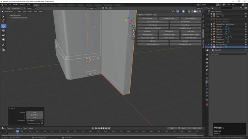Click the Smart Delete button
Image resolution: width=248 pixels, height=139 pixels.
pos(185,22)
